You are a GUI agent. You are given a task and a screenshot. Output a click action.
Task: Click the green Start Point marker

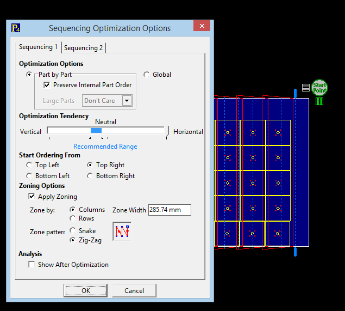319,88
